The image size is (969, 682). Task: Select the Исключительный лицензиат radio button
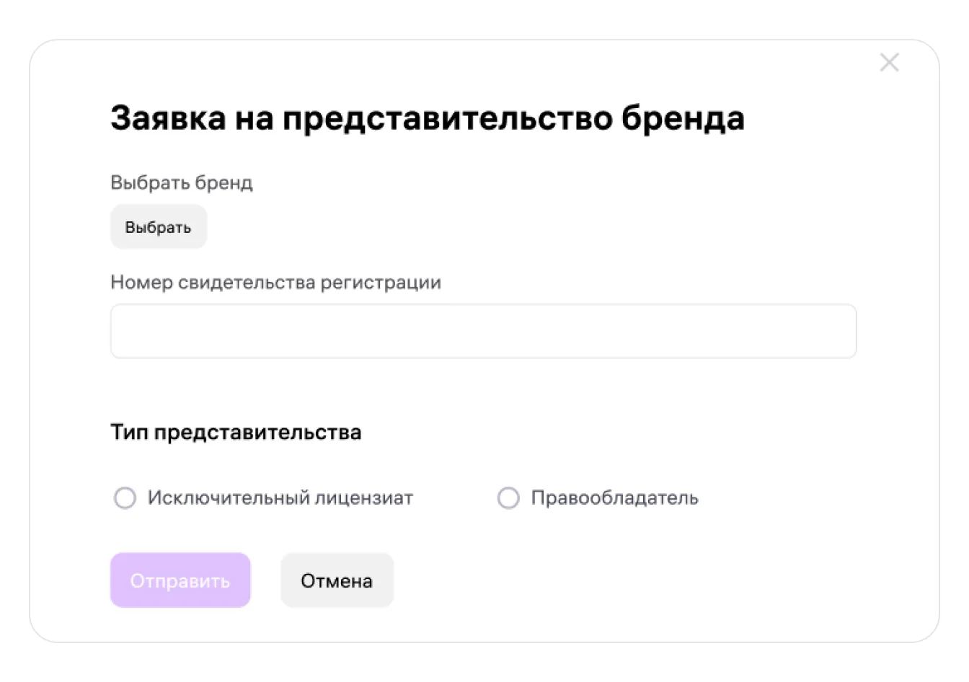(x=125, y=498)
